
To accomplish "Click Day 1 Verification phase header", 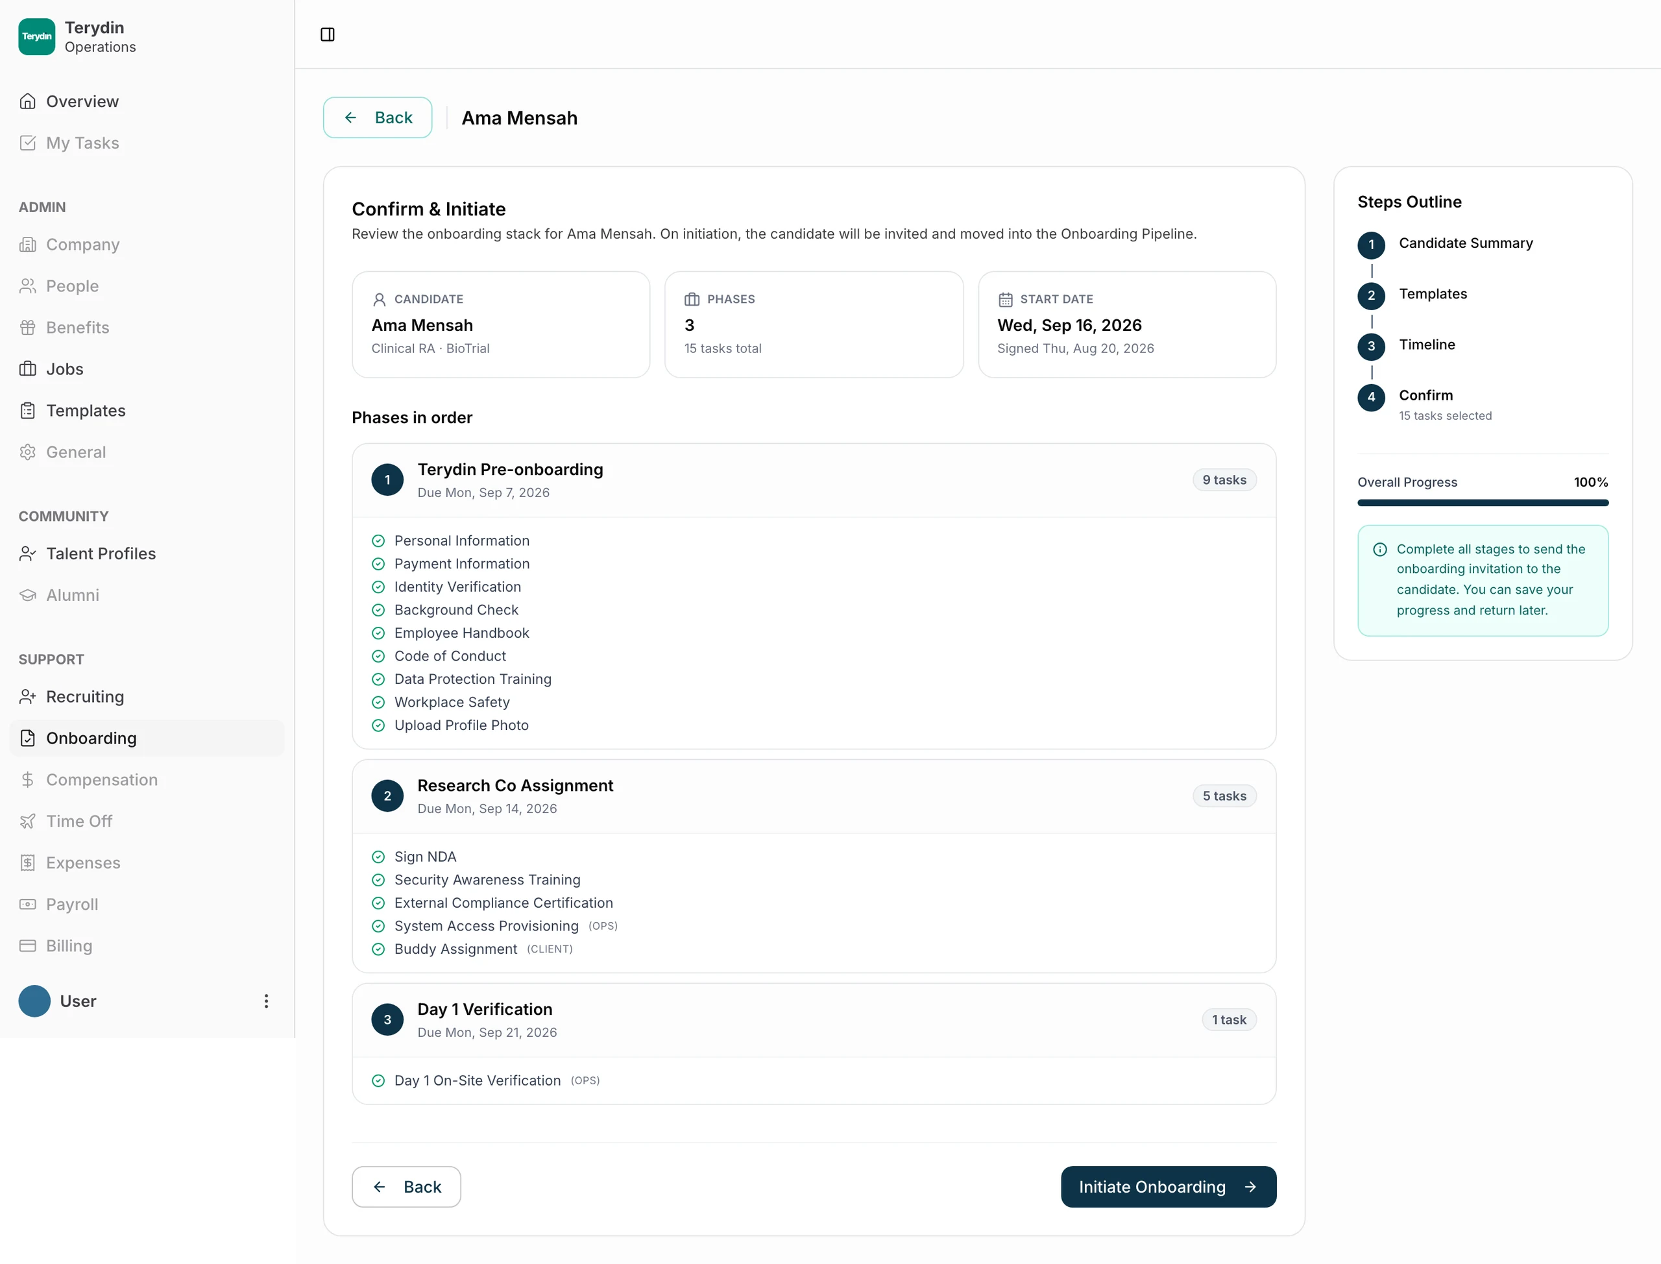I will click(814, 1020).
